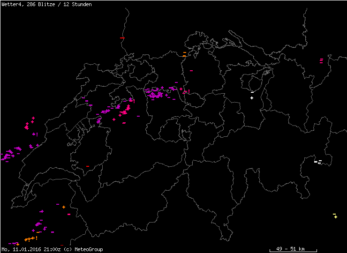Select the yellow minus lightning marker
This screenshot has width=347, height=253.
(x=334, y=214)
